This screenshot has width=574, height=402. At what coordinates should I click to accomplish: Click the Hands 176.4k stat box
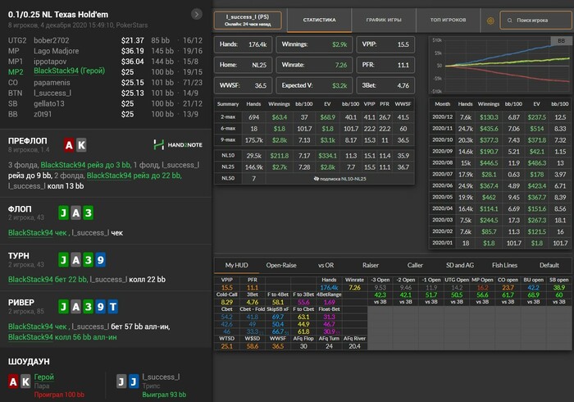(243, 44)
